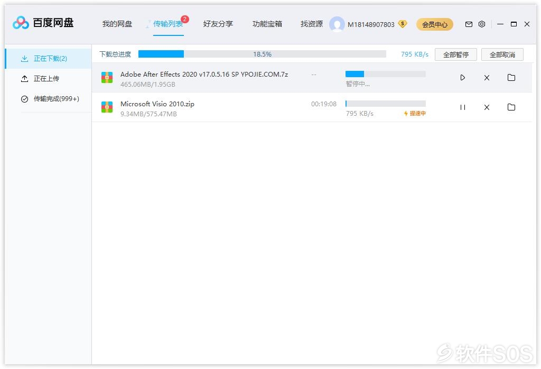The height and width of the screenshot is (369, 541).
Task: Open the mail messages icon
Action: (469, 24)
